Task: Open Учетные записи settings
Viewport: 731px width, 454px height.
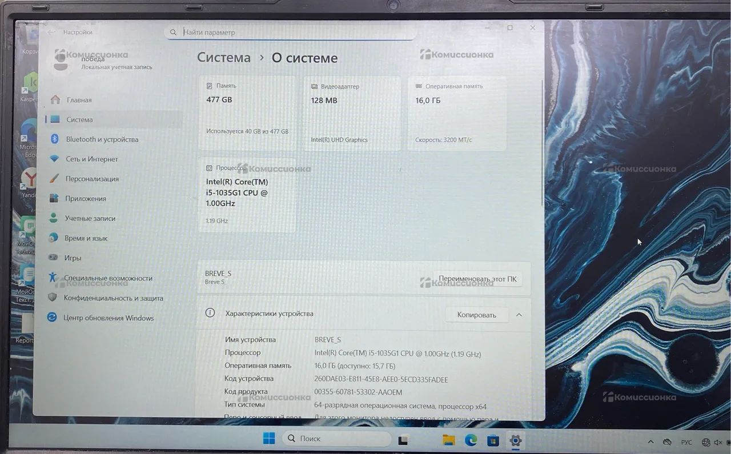Action: click(x=90, y=219)
